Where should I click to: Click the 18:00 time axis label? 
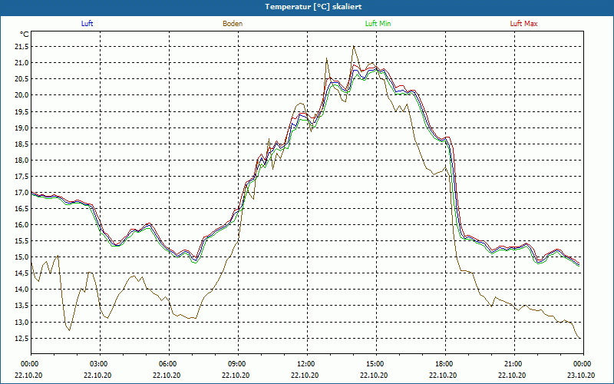coord(445,364)
